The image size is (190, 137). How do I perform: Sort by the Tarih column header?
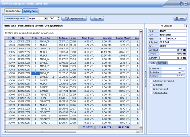24,38
